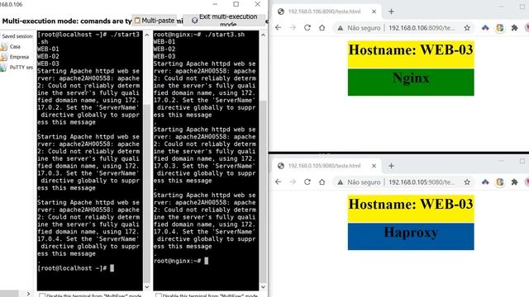This screenshot has width=529, height=297.
Task: Click home icon in bottom browser
Action: click(x=322, y=181)
